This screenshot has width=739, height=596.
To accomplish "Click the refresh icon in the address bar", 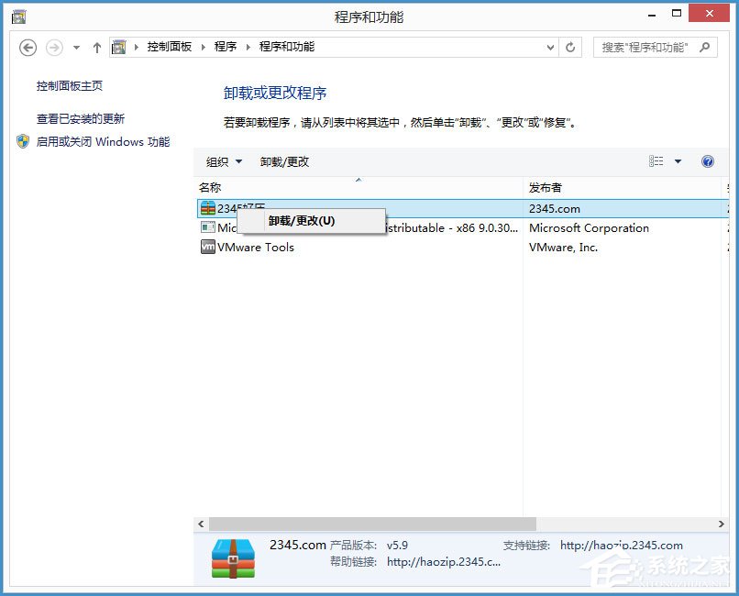I will tap(570, 47).
